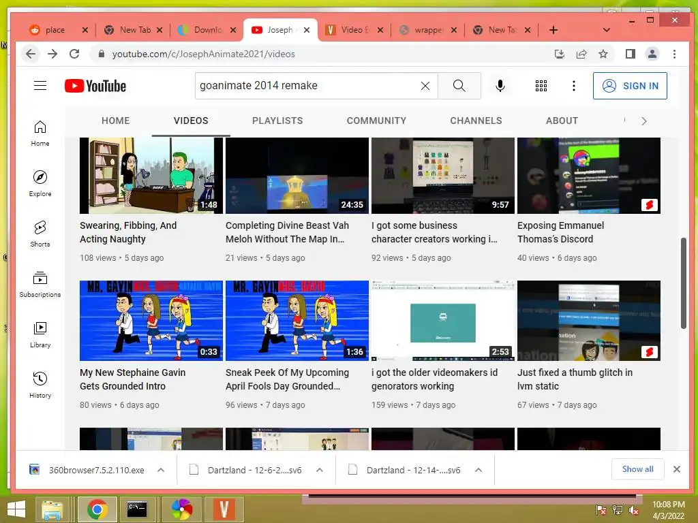
Task: Clear the search box text
Action: (x=425, y=86)
